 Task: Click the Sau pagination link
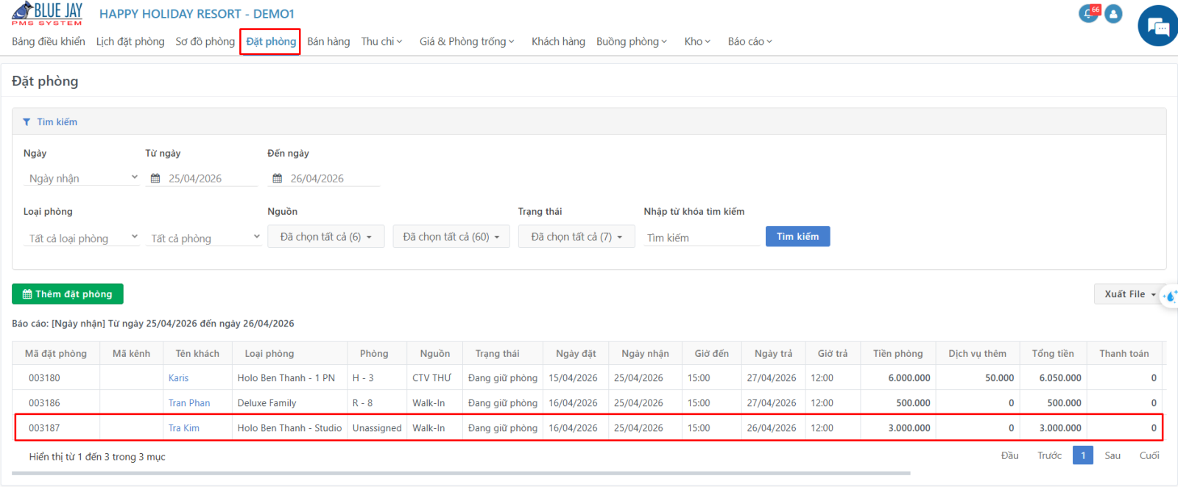pos(1112,455)
